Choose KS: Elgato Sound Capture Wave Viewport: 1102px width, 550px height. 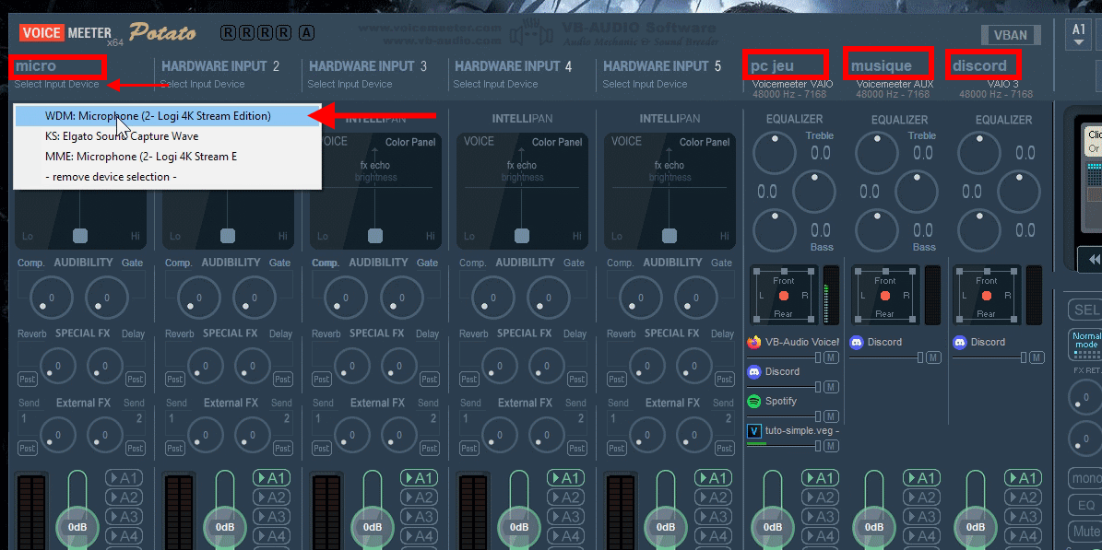[122, 136]
